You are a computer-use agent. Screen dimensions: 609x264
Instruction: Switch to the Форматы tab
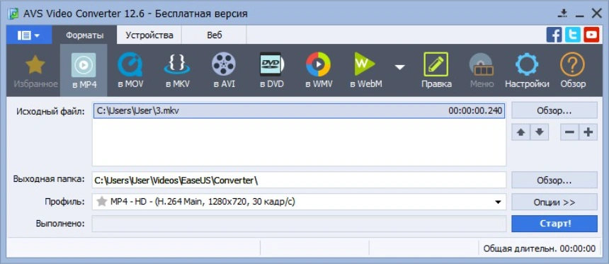pos(85,35)
